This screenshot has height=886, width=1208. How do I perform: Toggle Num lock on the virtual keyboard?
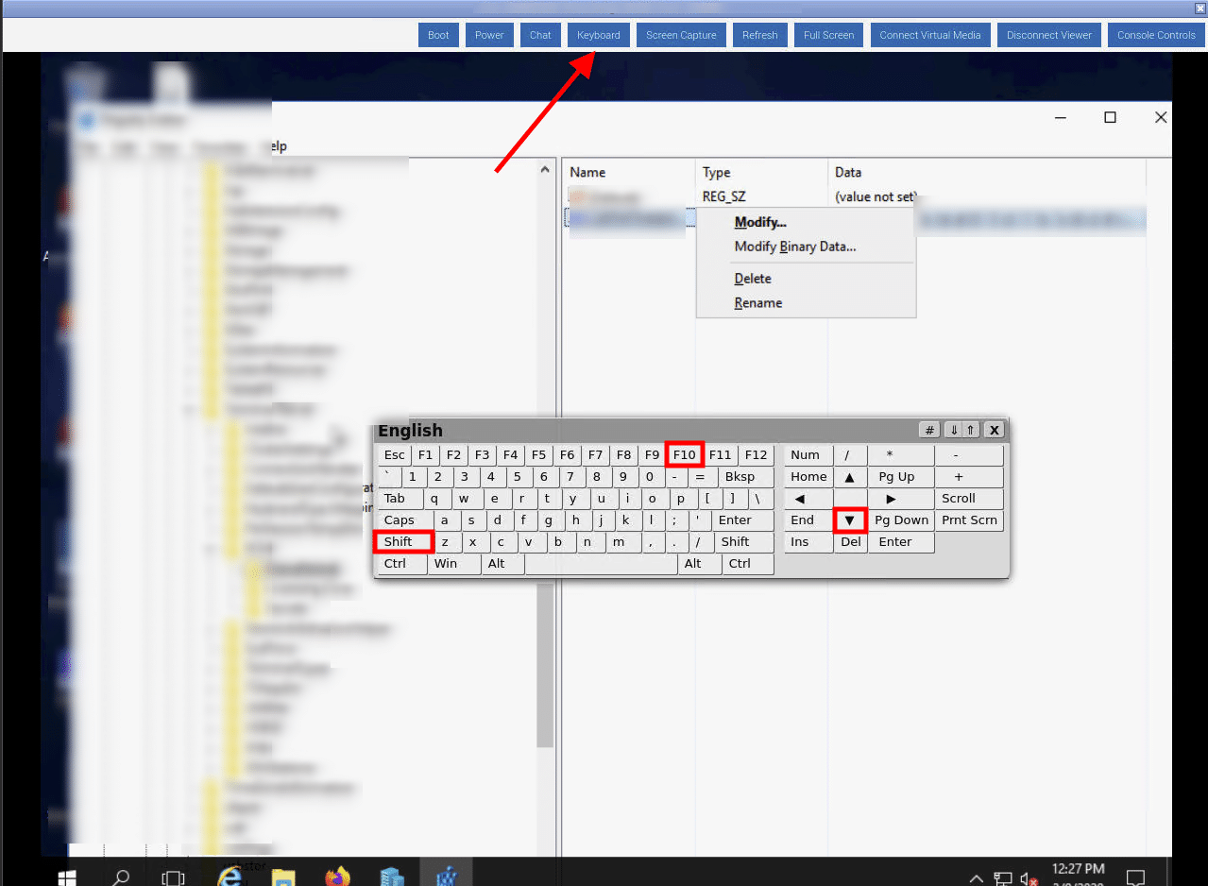click(805, 455)
